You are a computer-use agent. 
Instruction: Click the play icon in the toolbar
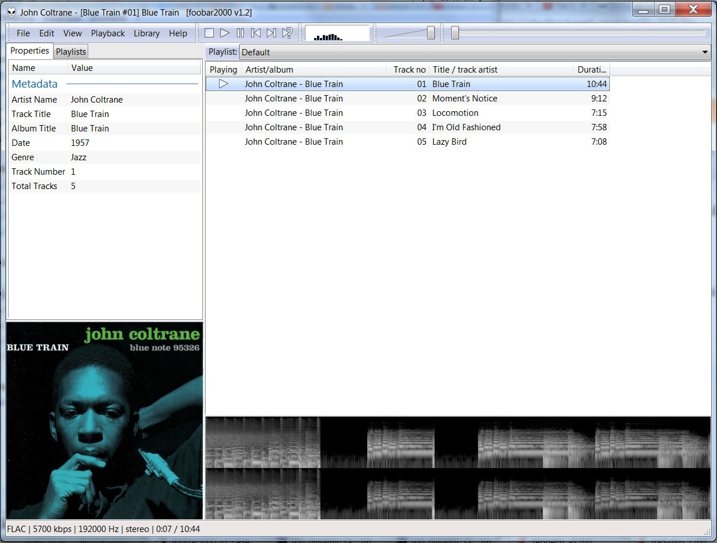point(224,33)
